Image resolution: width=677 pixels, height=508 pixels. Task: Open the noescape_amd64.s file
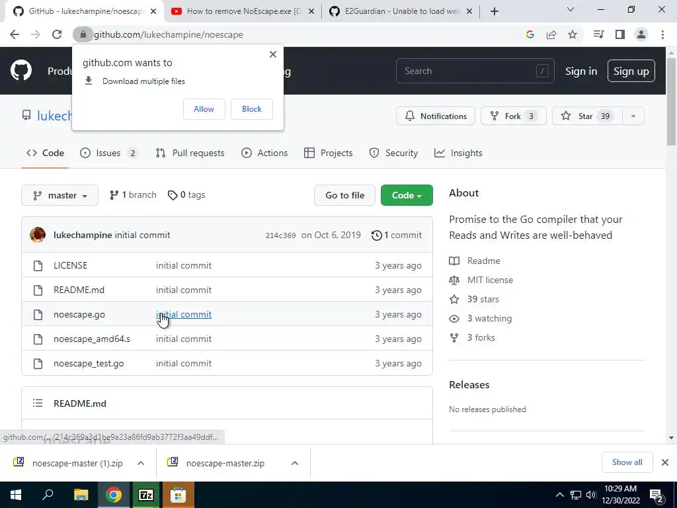[91, 339]
